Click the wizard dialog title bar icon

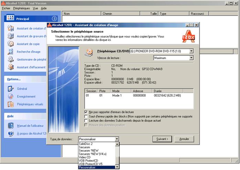tap(50, 25)
